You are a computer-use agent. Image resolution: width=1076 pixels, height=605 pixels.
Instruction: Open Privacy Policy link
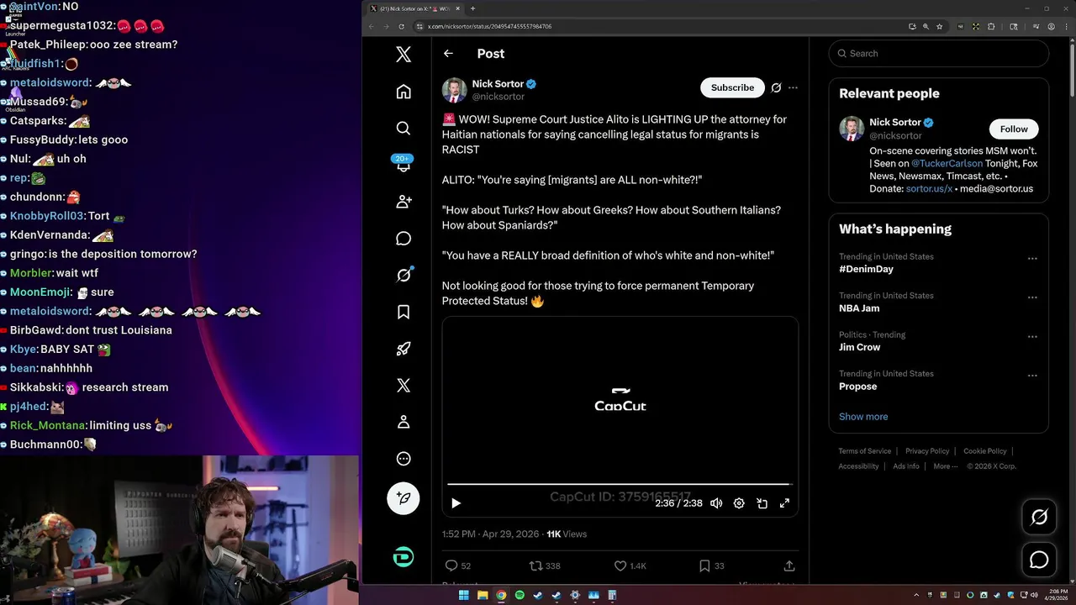927,451
